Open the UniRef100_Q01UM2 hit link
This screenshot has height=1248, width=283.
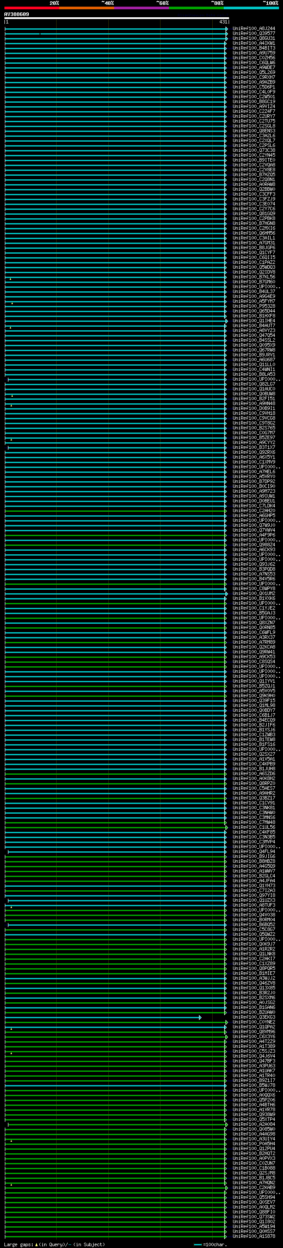click(x=253, y=594)
